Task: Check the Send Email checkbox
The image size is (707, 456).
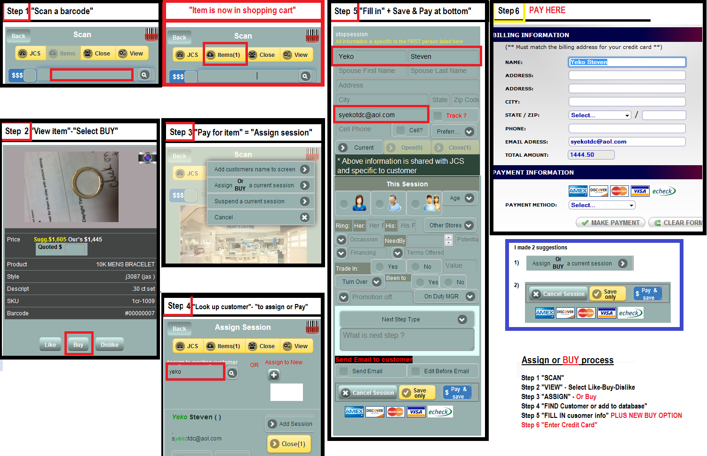Action: click(343, 371)
